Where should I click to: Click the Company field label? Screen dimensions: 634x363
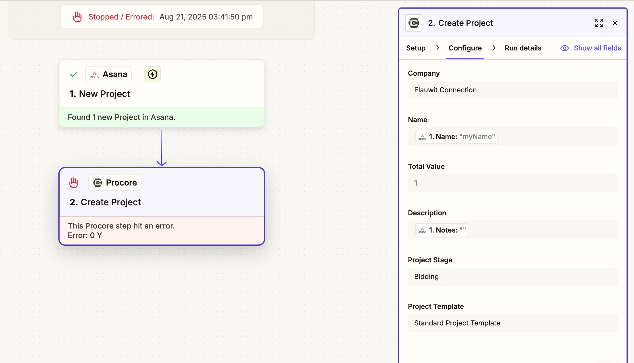[424, 73]
